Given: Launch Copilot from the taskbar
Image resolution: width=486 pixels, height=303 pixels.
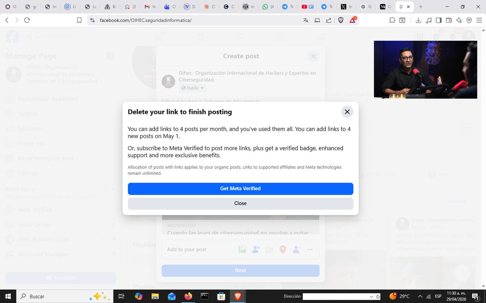Looking at the screenshot, I should pos(139,296).
